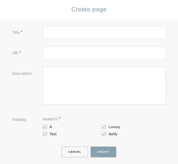Click the word "Test" beside its checkbox
178x164 pixels.
(x=53, y=134)
